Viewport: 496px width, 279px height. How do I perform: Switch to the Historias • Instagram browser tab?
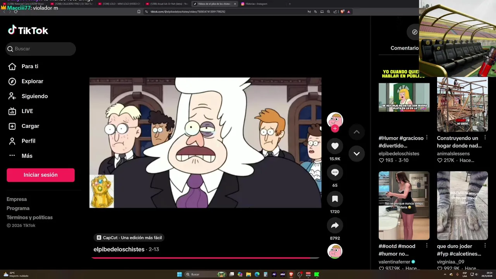256,4
